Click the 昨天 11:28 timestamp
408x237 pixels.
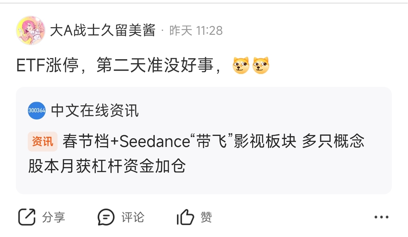196,30
